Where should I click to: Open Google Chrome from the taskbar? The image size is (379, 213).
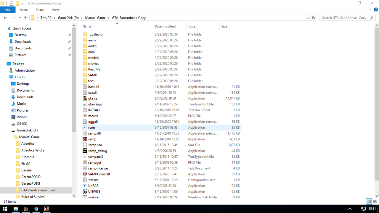coord(36,209)
